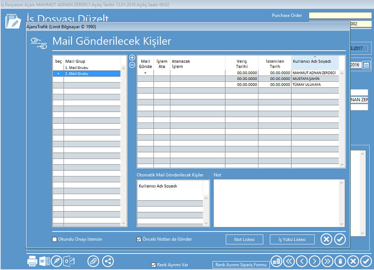Click the trash delete icon

pos(340,261)
